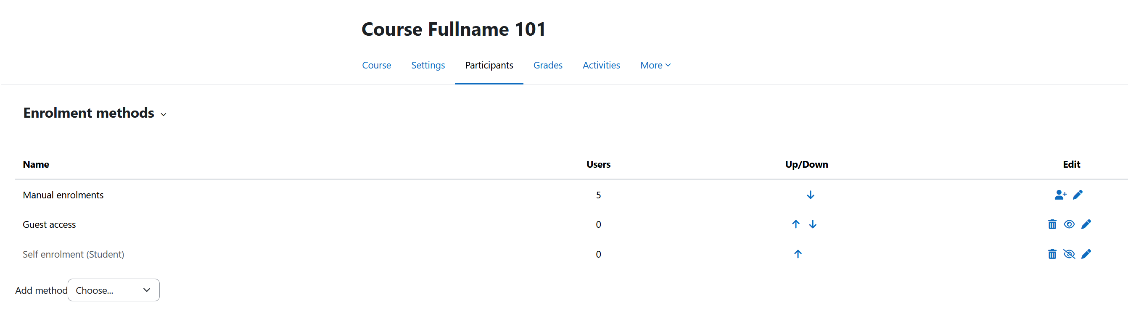Viewport: 1128px width, 311px height.
Task: Edit Self enrolment (Student) settings pencil
Action: (1086, 254)
